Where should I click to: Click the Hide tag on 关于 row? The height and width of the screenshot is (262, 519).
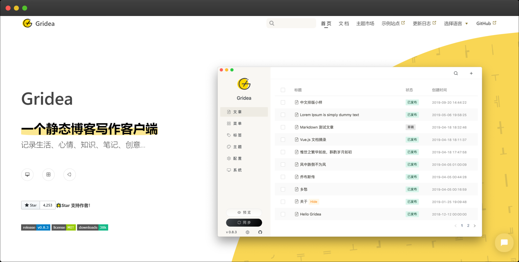pyautogui.click(x=314, y=202)
